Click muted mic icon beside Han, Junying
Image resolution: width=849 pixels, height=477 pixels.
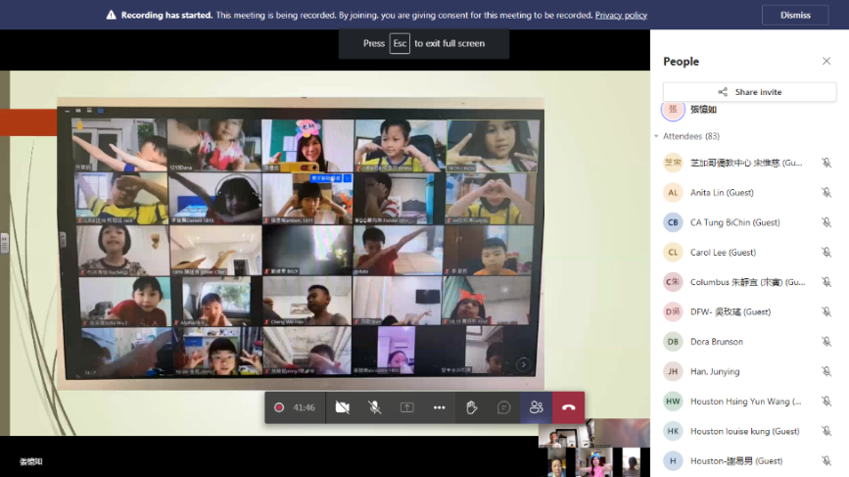click(x=825, y=371)
